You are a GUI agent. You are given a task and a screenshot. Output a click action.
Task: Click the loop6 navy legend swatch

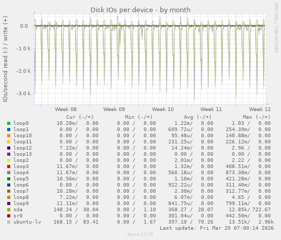[9, 185]
